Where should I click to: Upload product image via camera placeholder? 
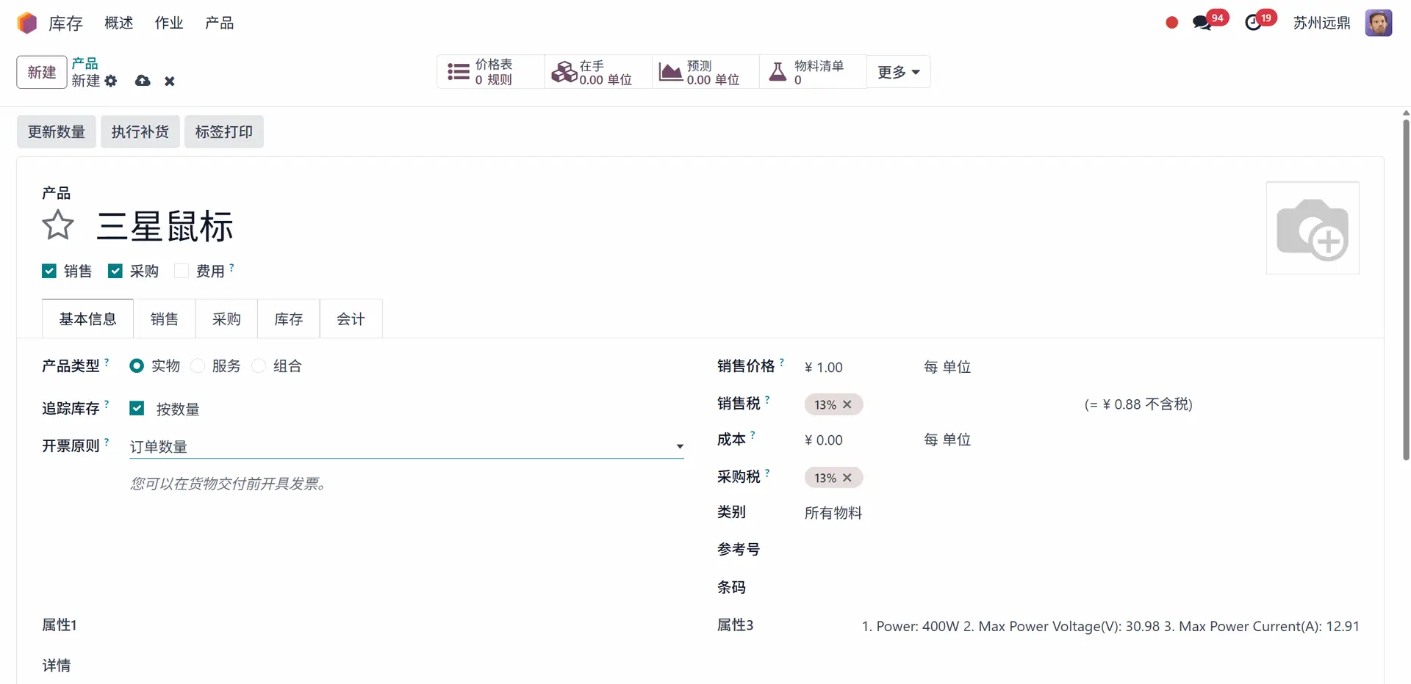tap(1312, 228)
